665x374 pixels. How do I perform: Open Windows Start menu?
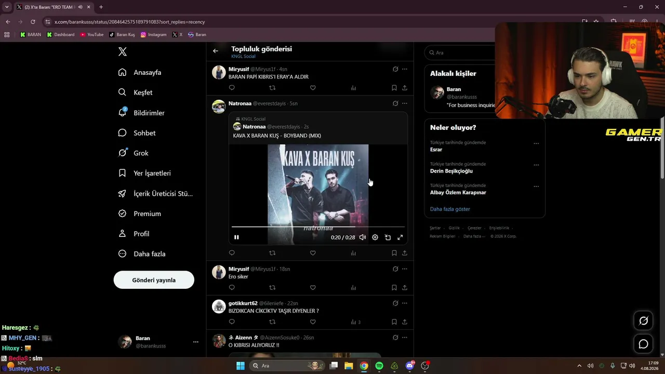[x=241, y=366]
